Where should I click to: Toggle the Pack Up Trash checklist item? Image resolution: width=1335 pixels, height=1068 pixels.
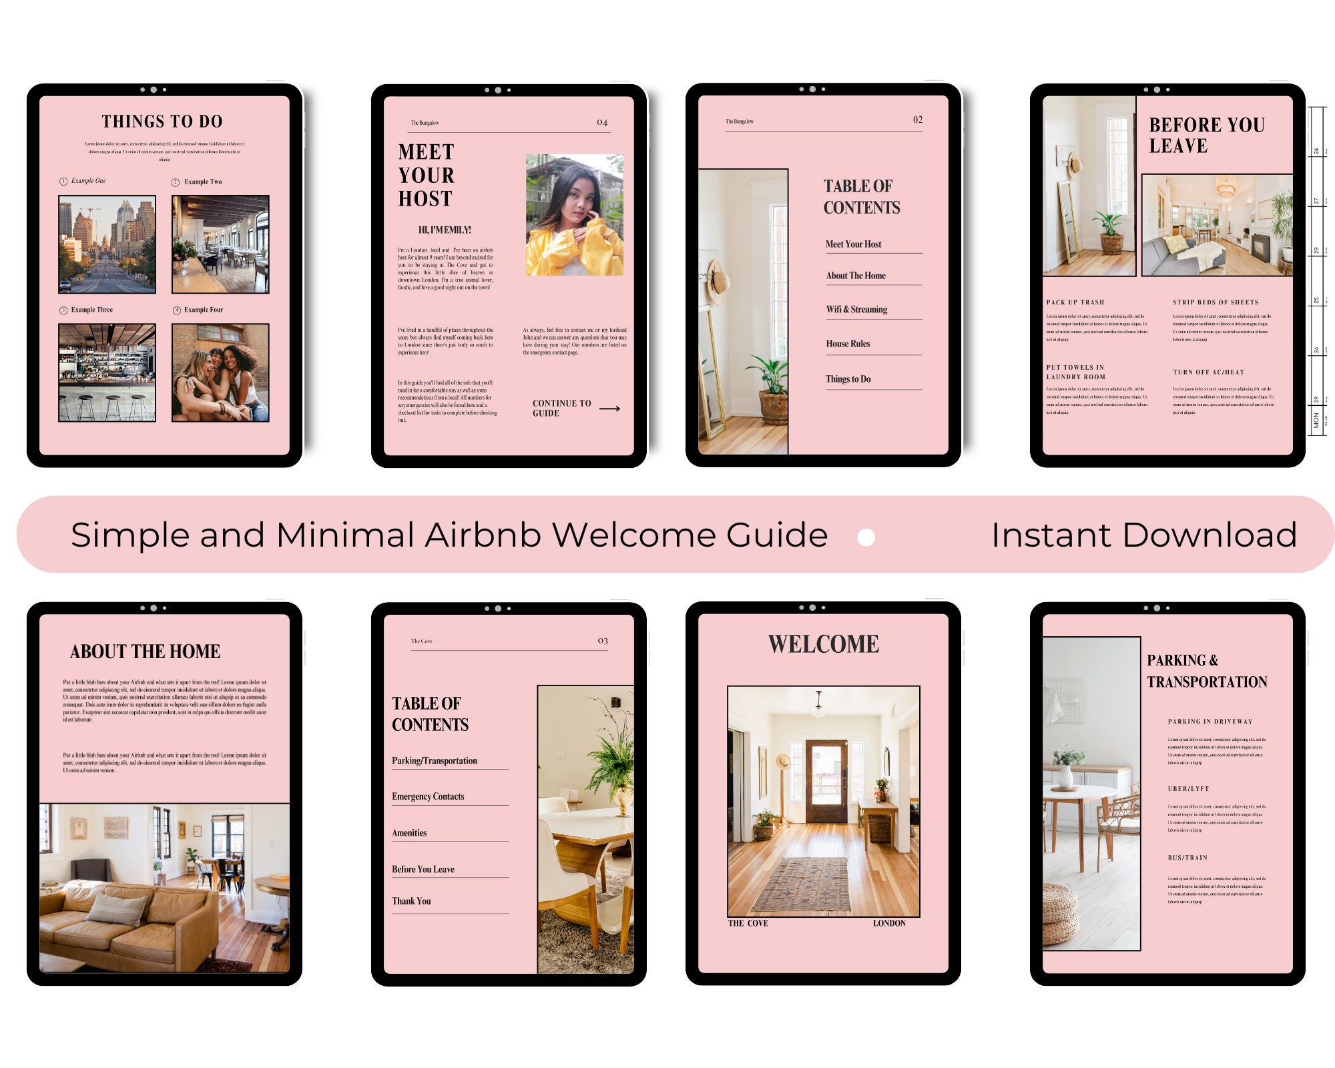1076,302
